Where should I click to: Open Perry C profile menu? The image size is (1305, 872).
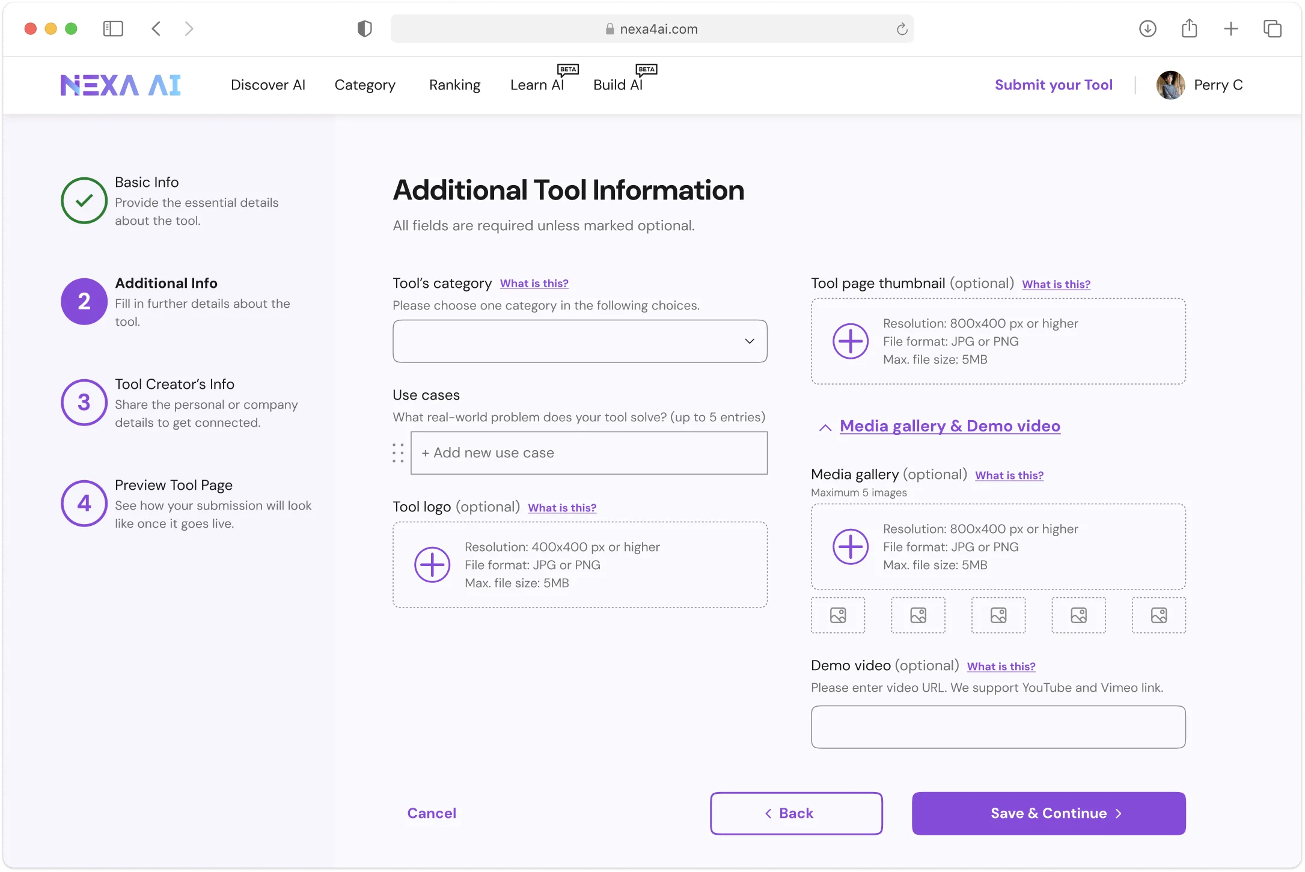[1200, 85]
